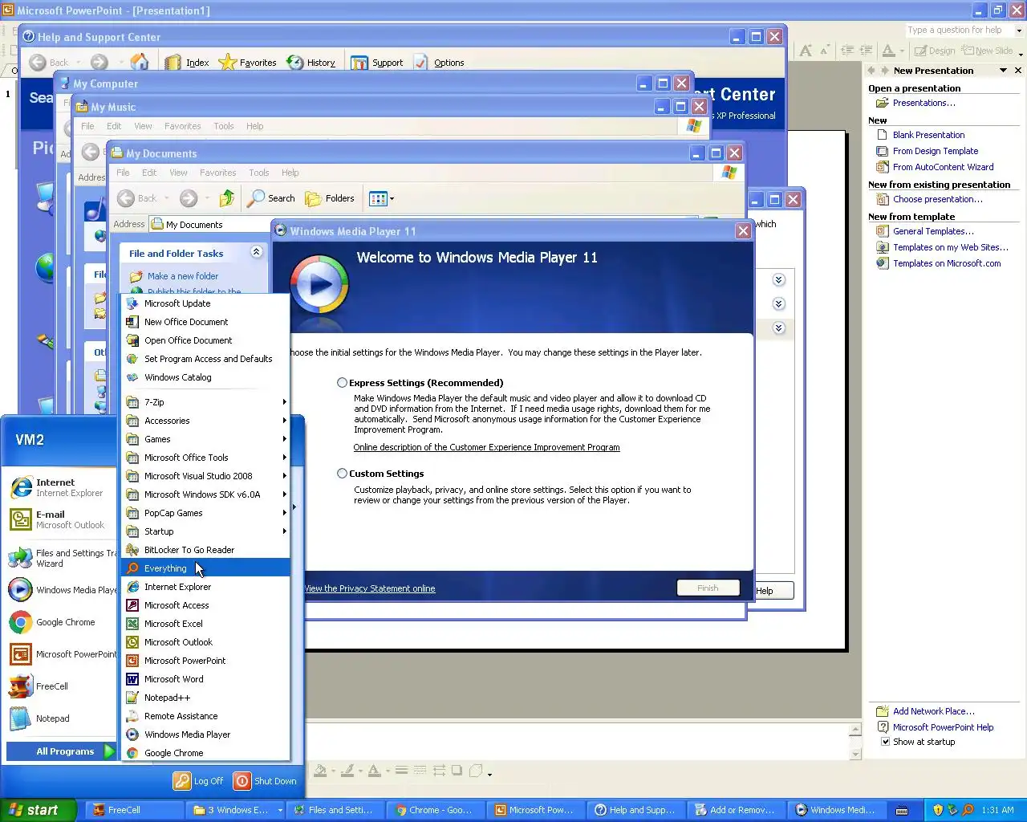The image size is (1027, 822).
Task: Open Windows Catalog in programs menu
Action: pos(205,376)
